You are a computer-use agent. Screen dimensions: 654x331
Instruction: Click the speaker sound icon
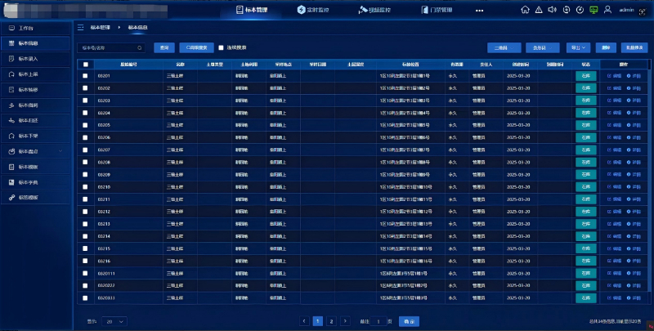coord(552,10)
